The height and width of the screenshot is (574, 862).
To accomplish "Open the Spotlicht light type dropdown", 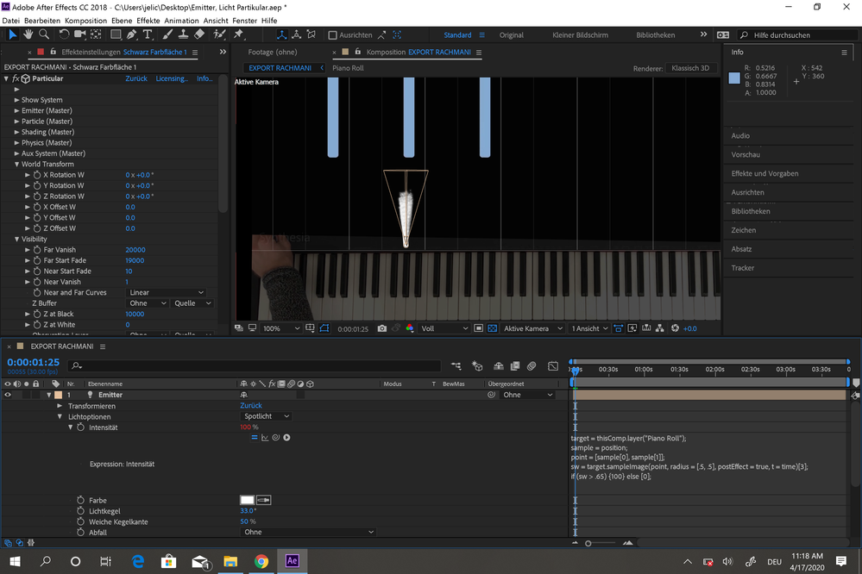I will point(266,416).
